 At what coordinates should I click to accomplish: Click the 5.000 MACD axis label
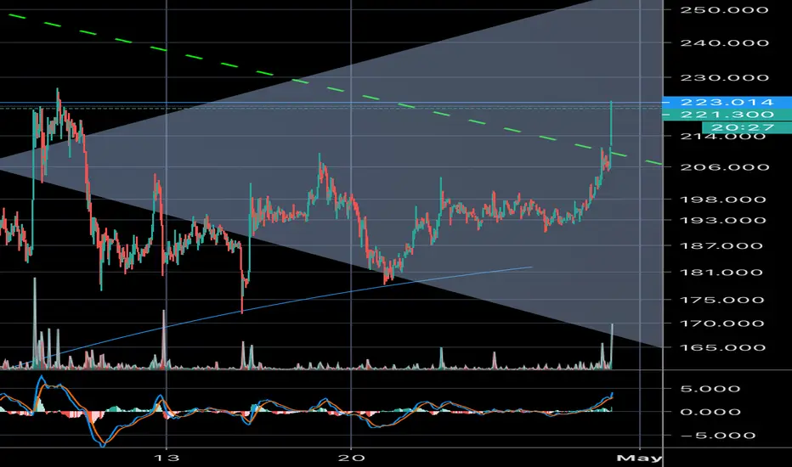[x=710, y=389]
